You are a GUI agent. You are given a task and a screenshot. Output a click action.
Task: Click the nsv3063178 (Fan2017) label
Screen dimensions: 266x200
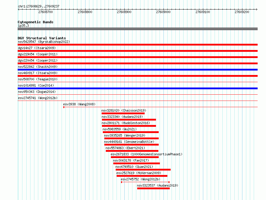(x=131, y=160)
